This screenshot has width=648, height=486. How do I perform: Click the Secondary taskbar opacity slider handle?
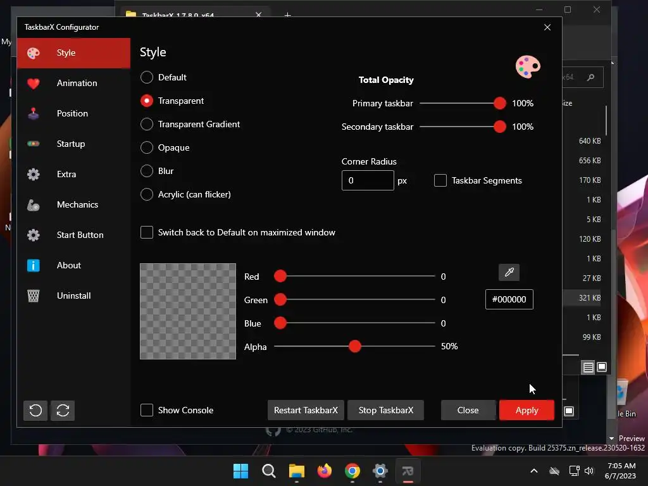500,127
